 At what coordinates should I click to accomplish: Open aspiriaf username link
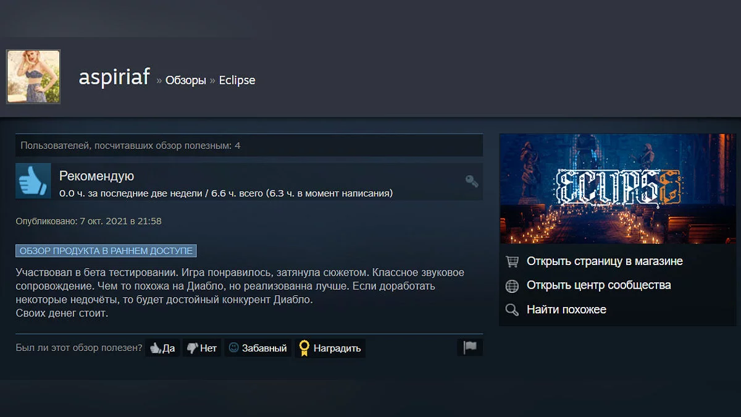click(x=114, y=77)
